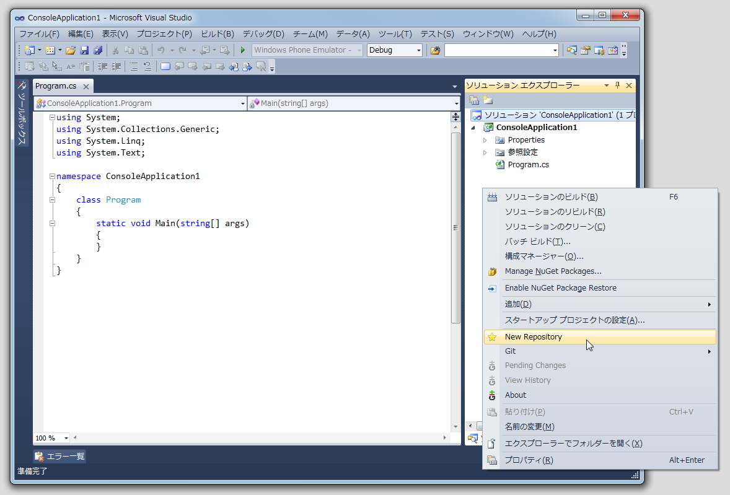Close the Program.cs tab
The width and height of the screenshot is (730, 495).
86,87
